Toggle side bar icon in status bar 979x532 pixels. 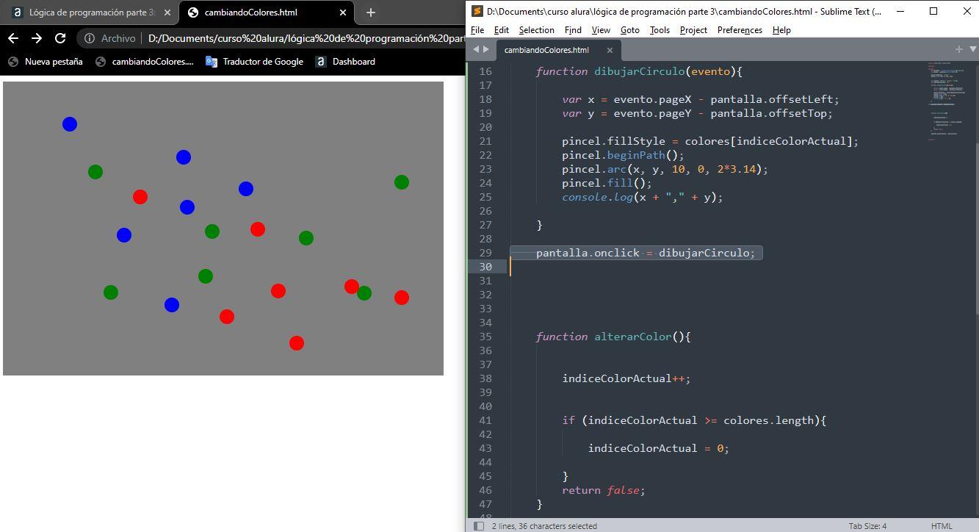(479, 526)
